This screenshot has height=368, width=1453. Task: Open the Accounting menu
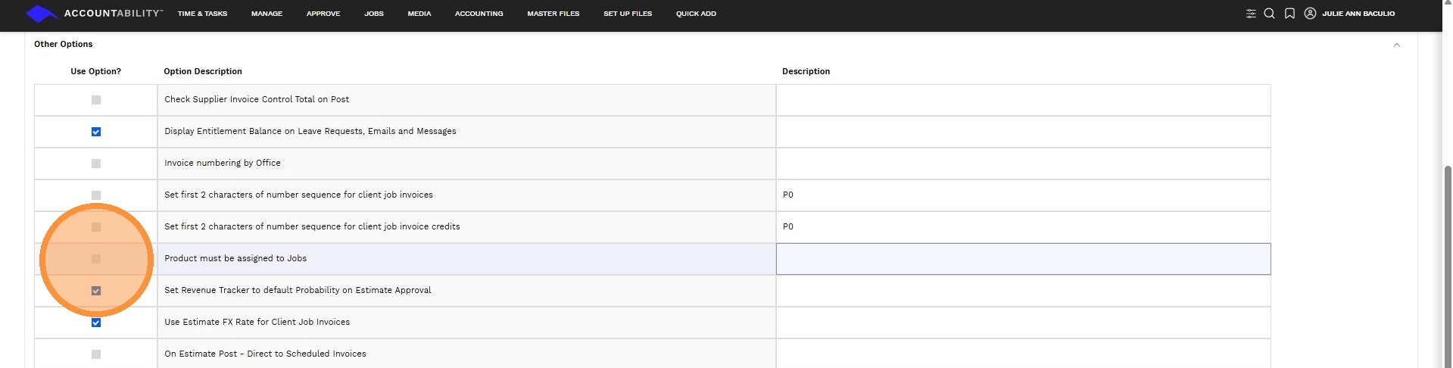click(x=479, y=14)
